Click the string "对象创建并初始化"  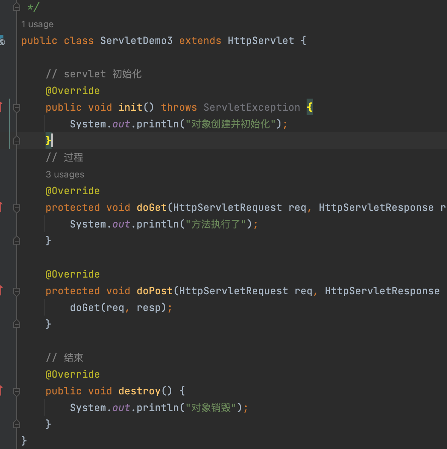tap(231, 124)
